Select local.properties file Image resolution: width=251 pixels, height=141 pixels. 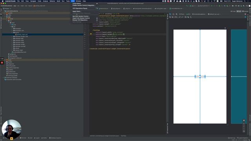13,74
